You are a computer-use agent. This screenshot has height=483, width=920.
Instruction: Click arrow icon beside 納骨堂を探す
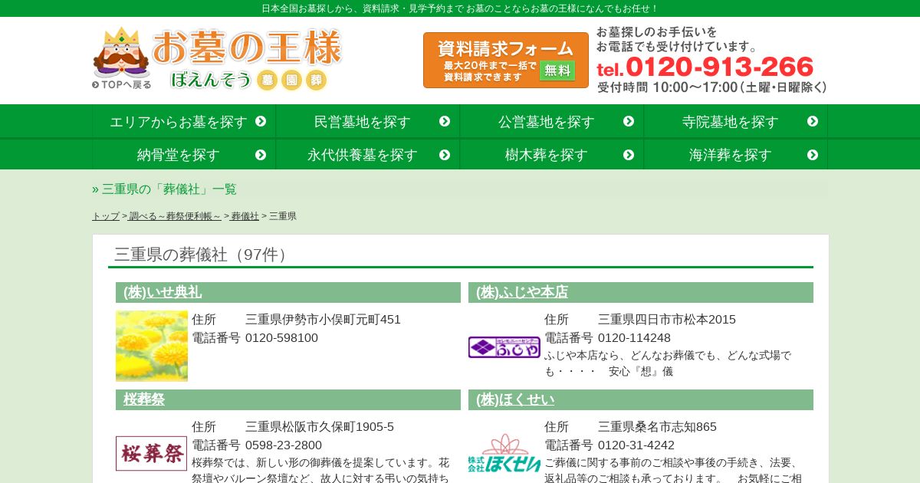point(261,155)
